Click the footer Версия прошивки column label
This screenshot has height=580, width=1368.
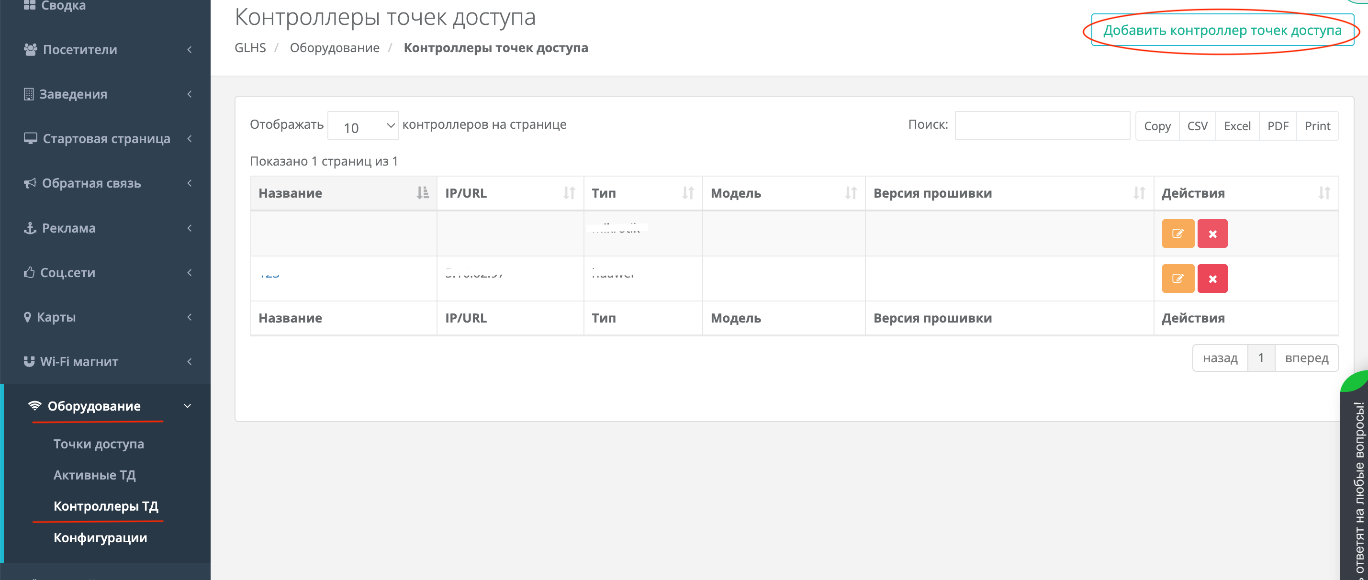pos(932,318)
